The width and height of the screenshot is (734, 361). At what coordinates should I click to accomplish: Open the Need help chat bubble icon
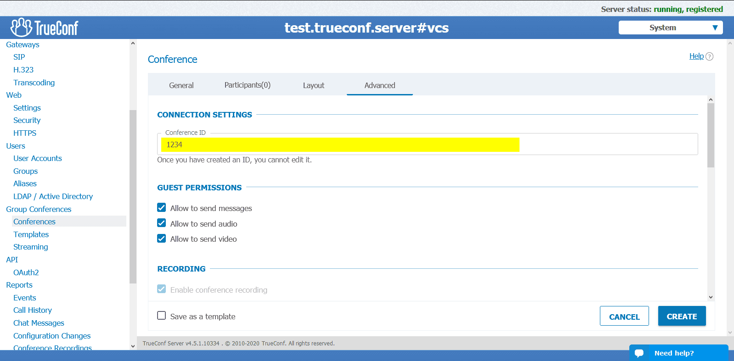coord(639,353)
